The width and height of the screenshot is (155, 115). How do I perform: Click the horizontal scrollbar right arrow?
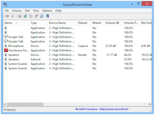click(150, 104)
